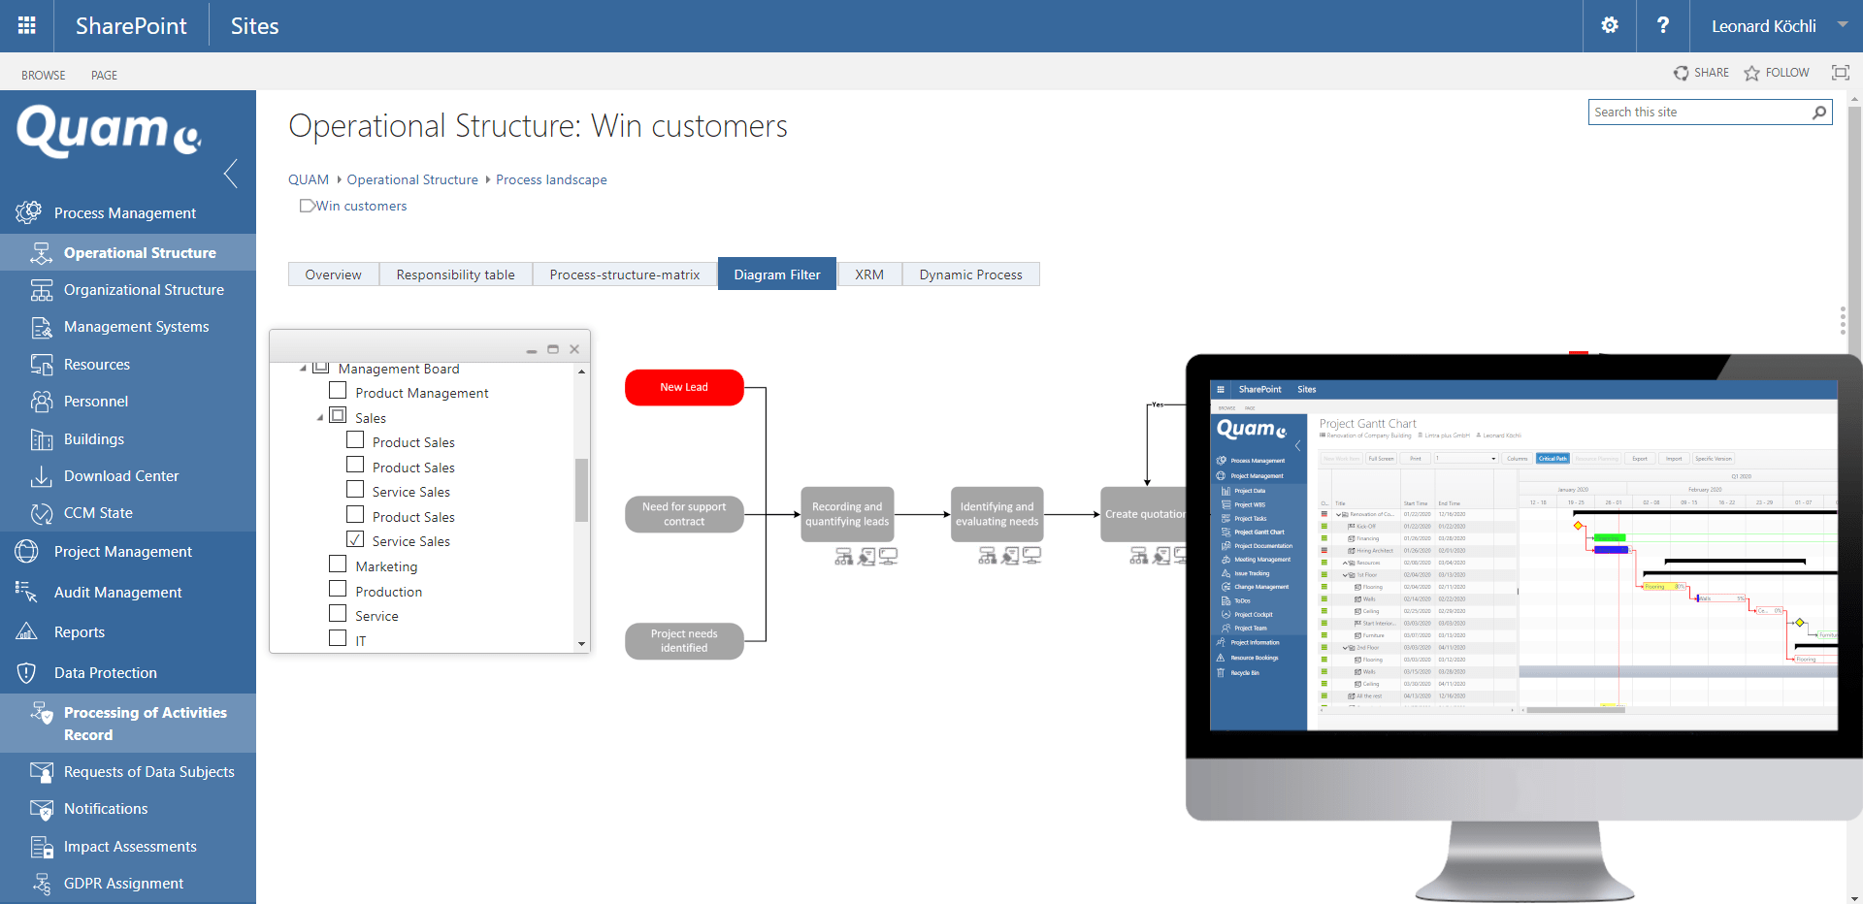Click the Share icon in ribbon
The width and height of the screenshot is (1863, 904).
click(x=1681, y=73)
